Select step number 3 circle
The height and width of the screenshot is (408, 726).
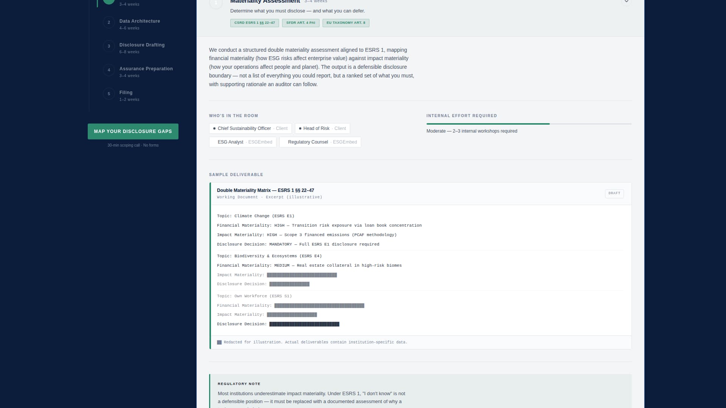[x=109, y=46]
